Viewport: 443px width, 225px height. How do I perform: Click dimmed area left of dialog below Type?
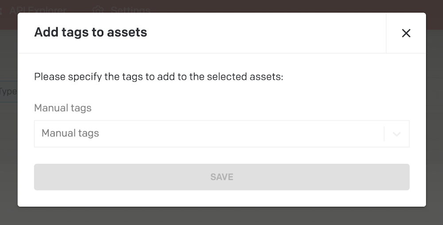coord(8,155)
